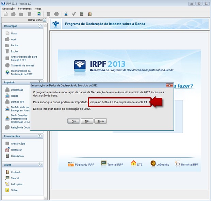This screenshot has width=211, height=201.
Task: Click the Ajuda button in import dialog
Action: click(100, 121)
